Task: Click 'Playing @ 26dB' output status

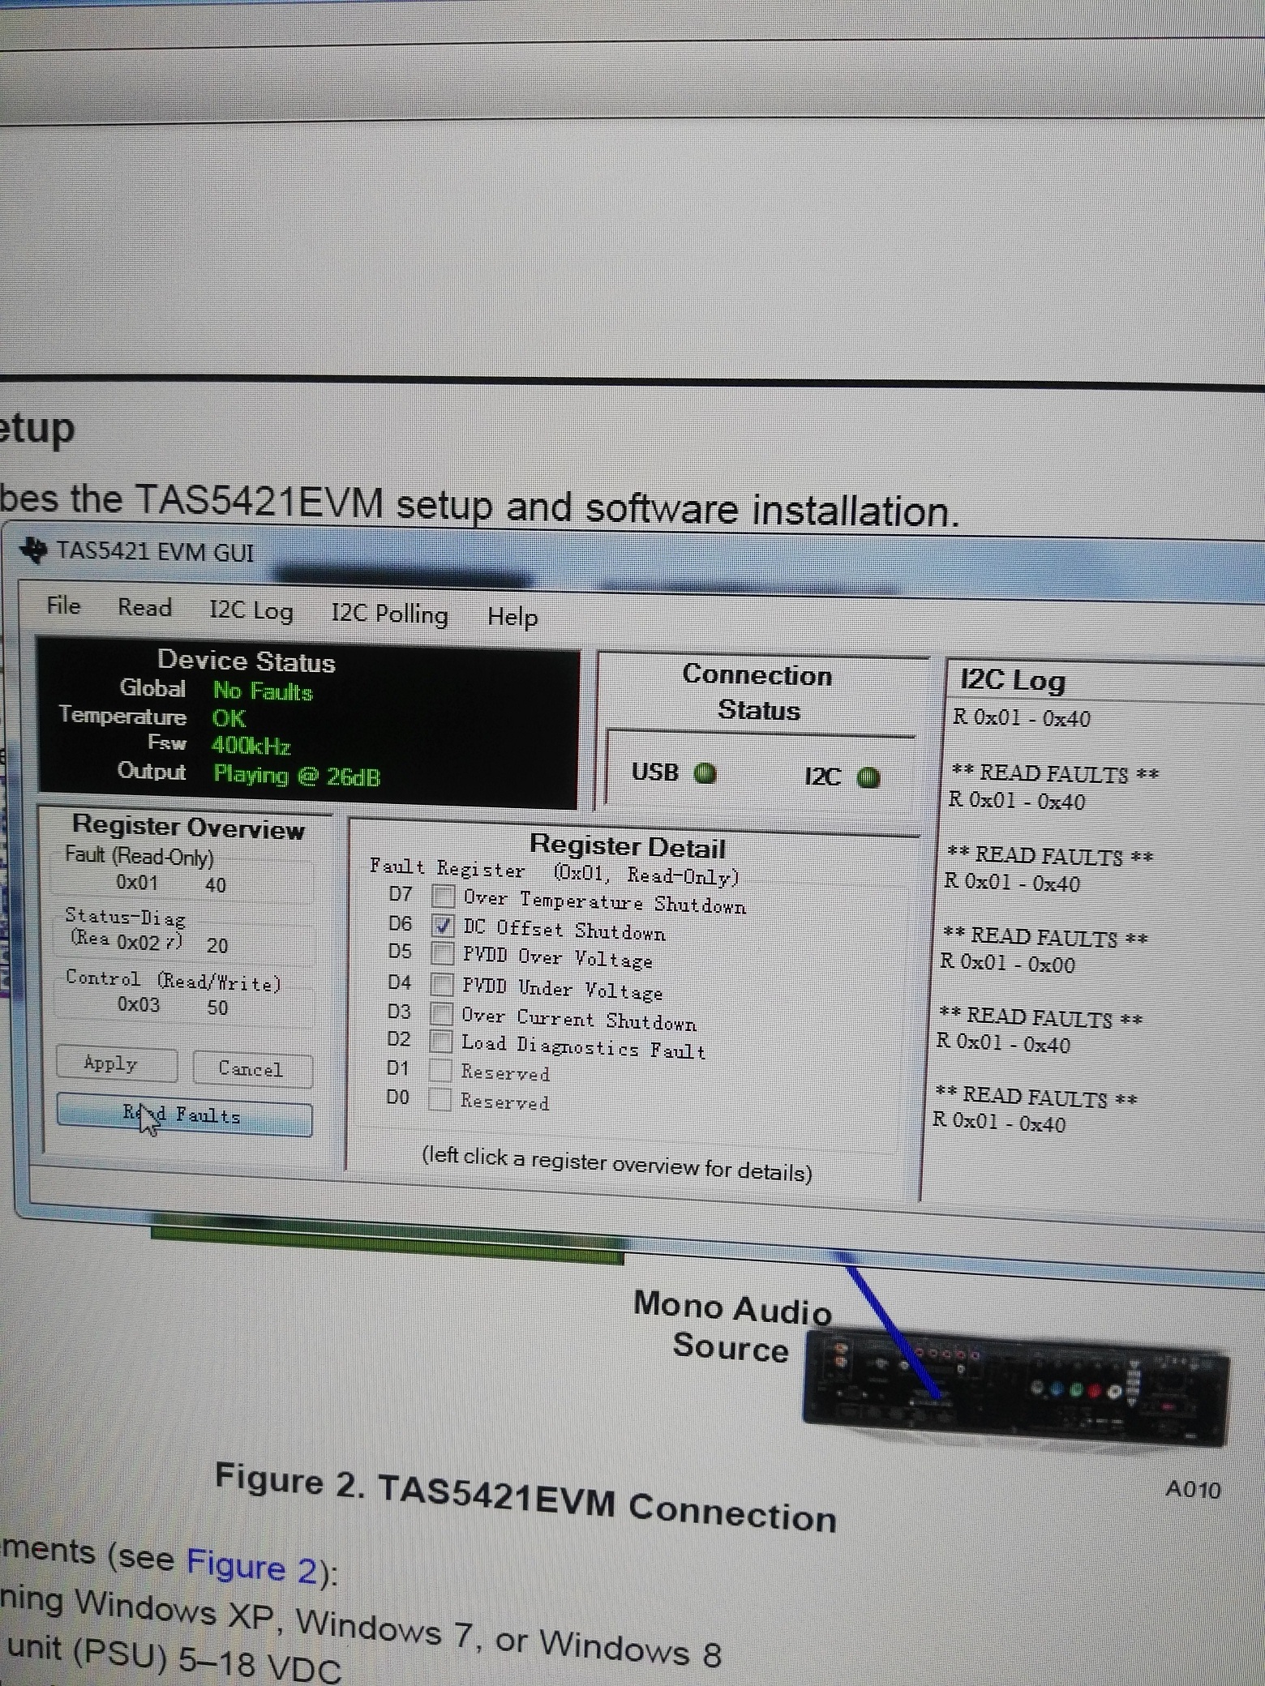Action: [297, 776]
